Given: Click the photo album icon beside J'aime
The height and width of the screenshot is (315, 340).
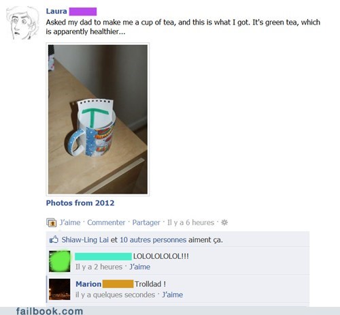Looking at the screenshot, I should (x=52, y=222).
